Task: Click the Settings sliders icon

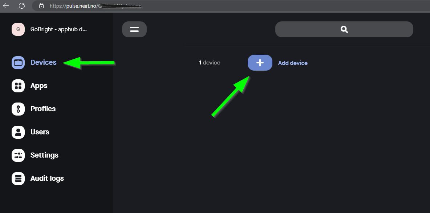Action: tap(18, 155)
